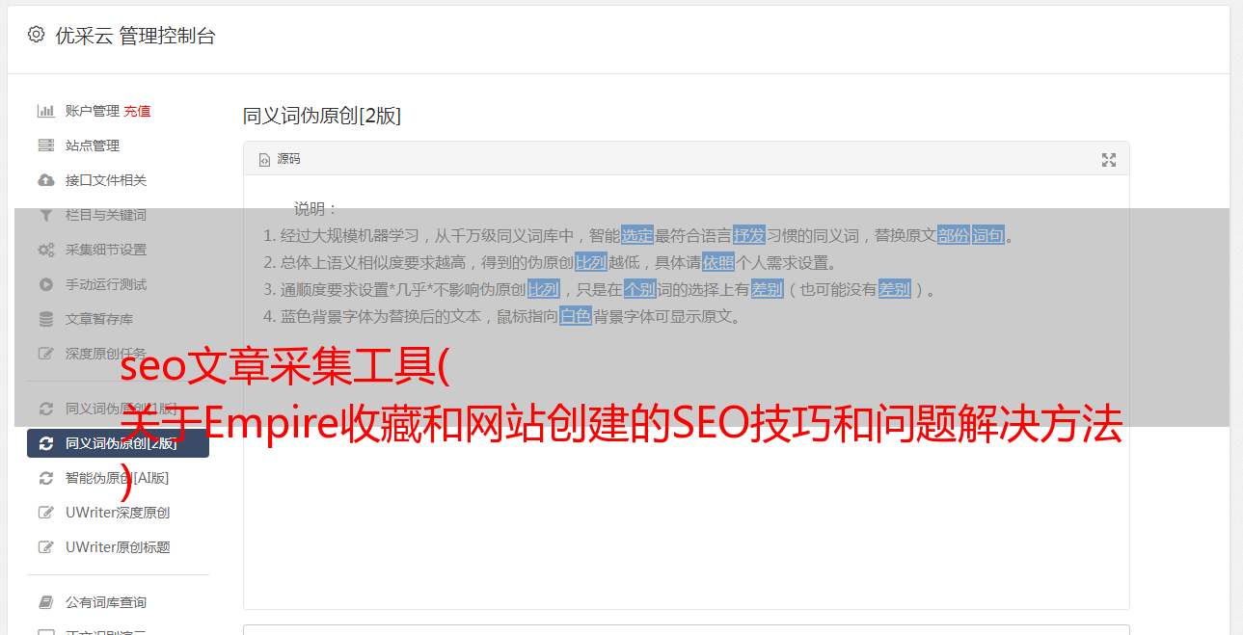Click the 手动运行测试 play icon
Viewport: 1243px width, 635px height.
tap(45, 284)
